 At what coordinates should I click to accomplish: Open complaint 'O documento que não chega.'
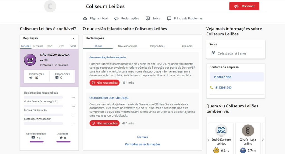(109, 98)
